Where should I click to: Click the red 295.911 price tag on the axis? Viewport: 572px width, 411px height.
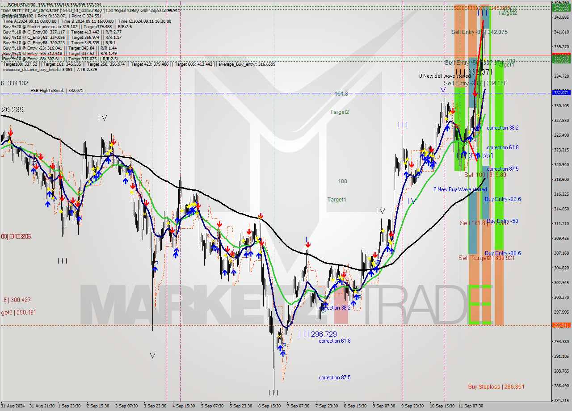pyautogui.click(x=561, y=325)
